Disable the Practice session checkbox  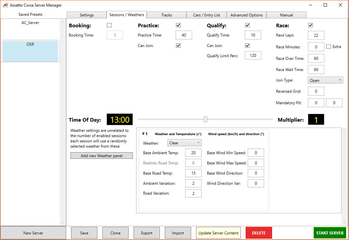click(178, 25)
